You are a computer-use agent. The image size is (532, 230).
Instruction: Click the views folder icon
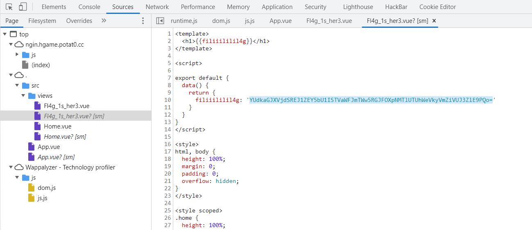pos(32,96)
